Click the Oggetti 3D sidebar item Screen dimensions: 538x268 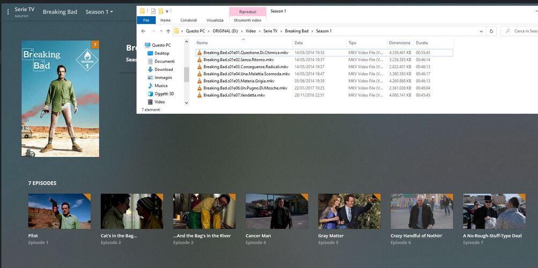[164, 93]
